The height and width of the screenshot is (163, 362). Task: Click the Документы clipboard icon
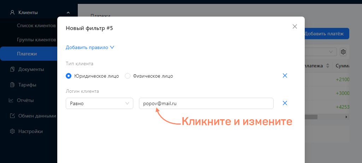[12, 69]
